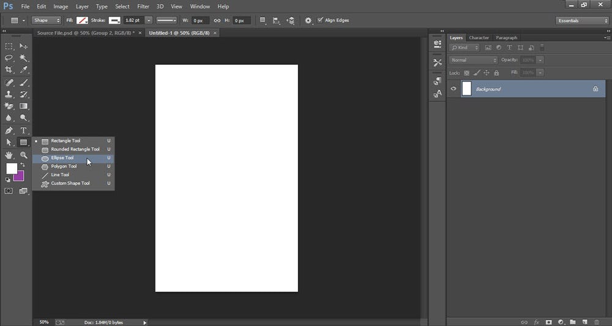Hide the Background layer with eye icon
Image resolution: width=612 pixels, height=326 pixels.
[453, 89]
